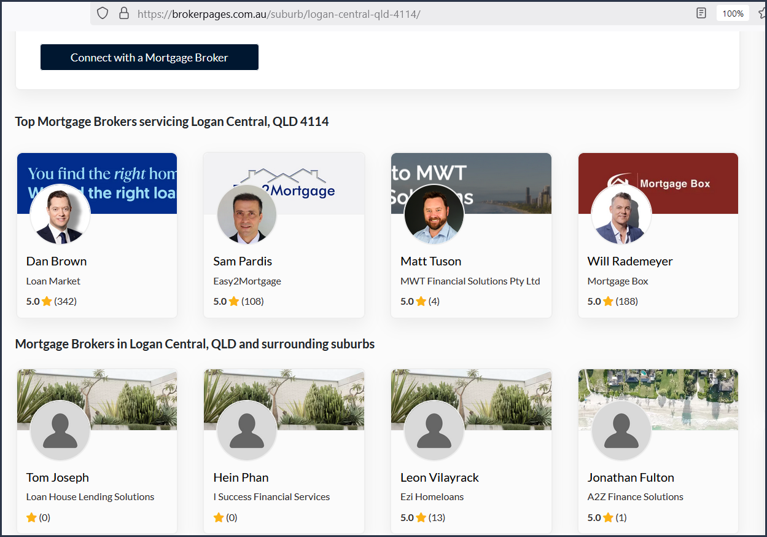Click the brokerpages.com.au URL address field

tap(279, 14)
